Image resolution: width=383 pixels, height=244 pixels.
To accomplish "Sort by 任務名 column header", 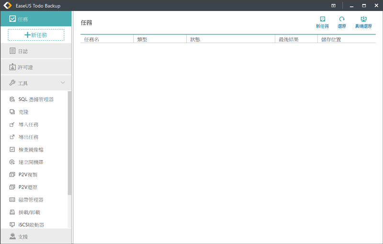I will (x=91, y=39).
